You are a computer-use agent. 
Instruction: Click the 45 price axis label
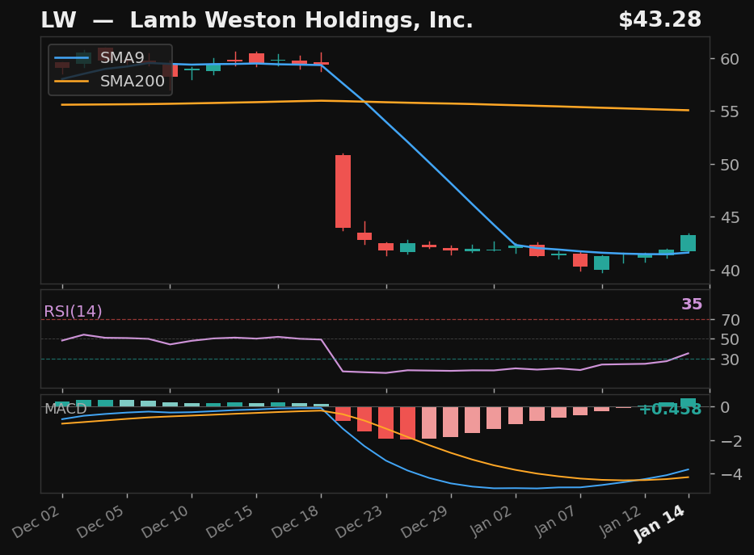(x=730, y=217)
